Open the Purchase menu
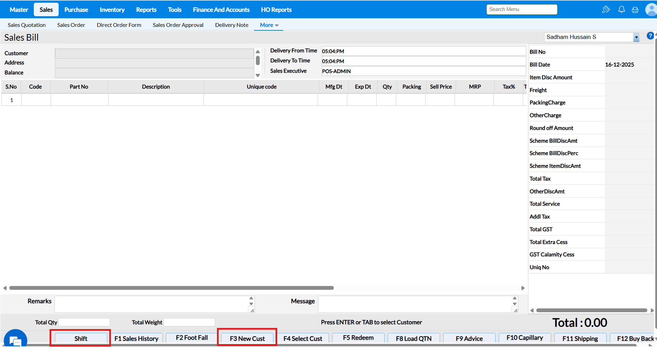Screen dimensions: 657x347 76,10
